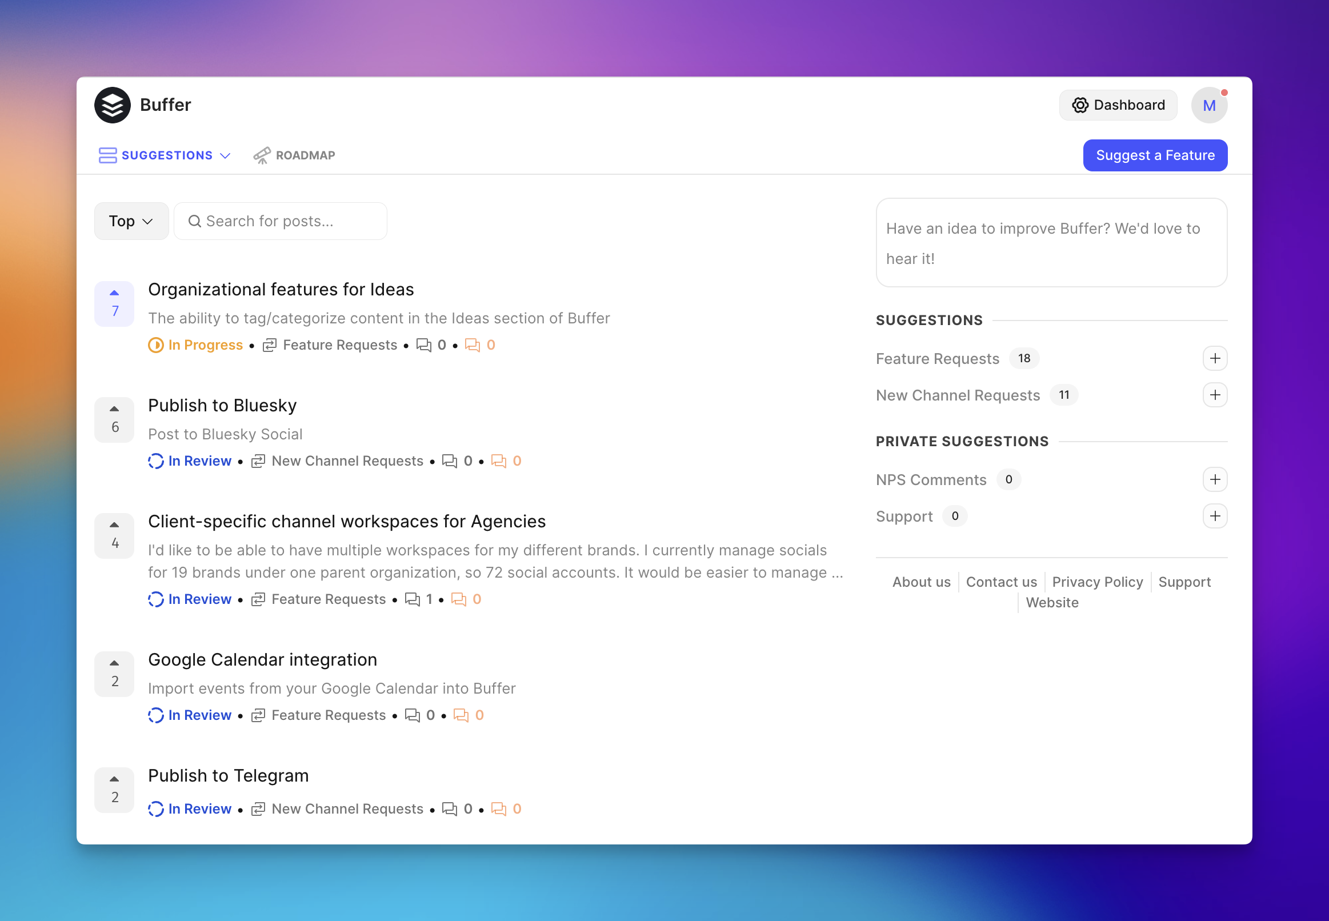Click board icon on Google Calendar post
The image size is (1329, 921).
coord(258,715)
